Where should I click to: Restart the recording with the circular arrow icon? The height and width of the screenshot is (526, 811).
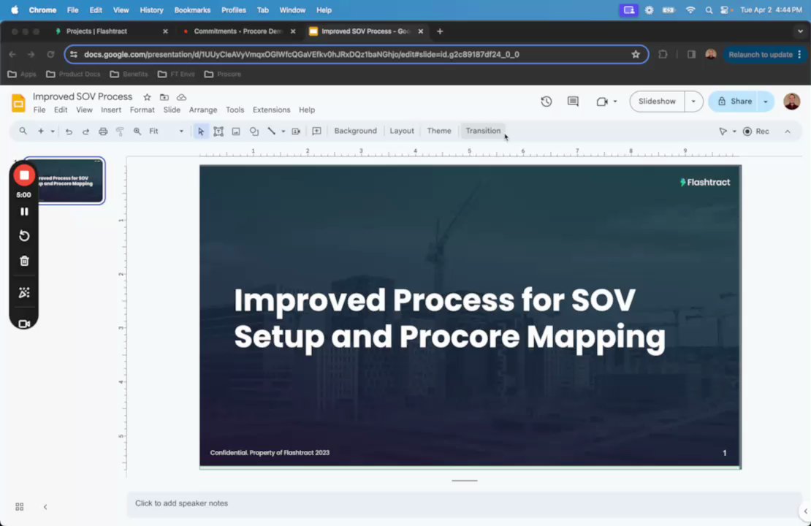point(24,236)
